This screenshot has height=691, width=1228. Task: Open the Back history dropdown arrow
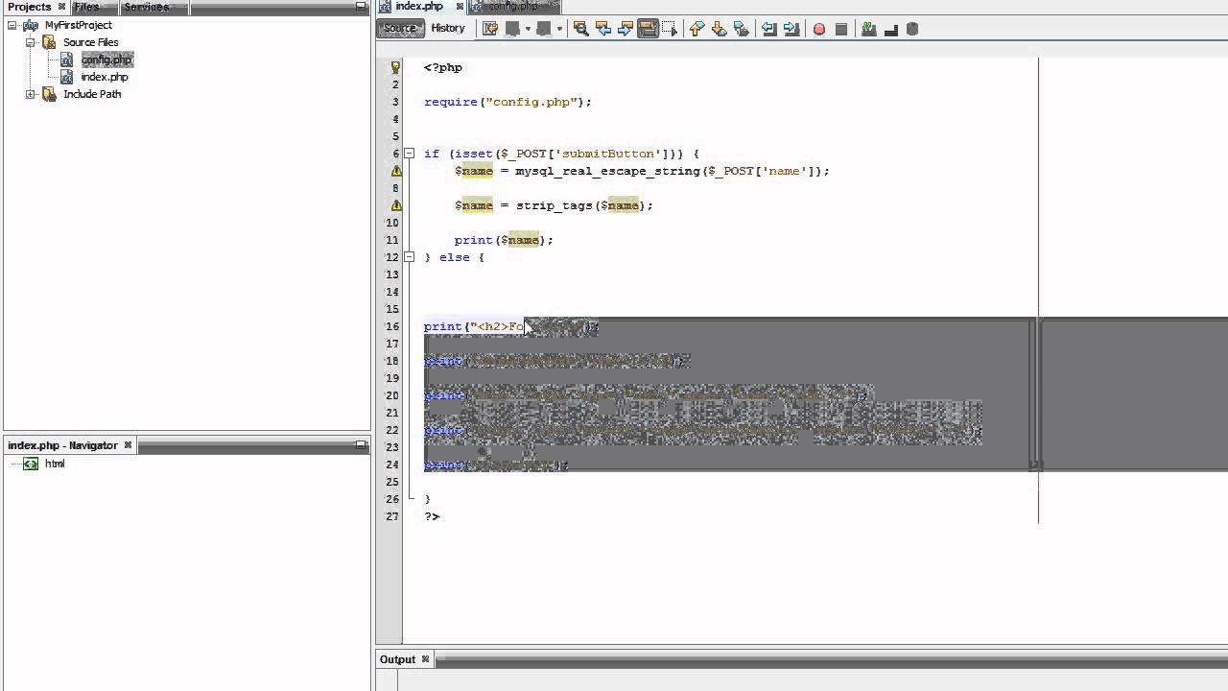(x=528, y=30)
